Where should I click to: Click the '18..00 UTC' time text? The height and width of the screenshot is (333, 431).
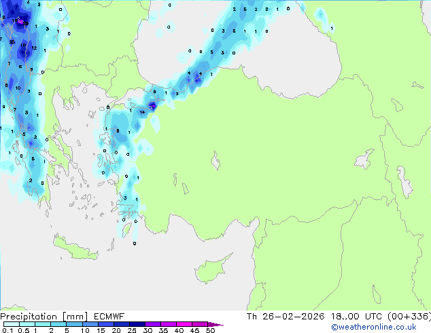point(356,317)
